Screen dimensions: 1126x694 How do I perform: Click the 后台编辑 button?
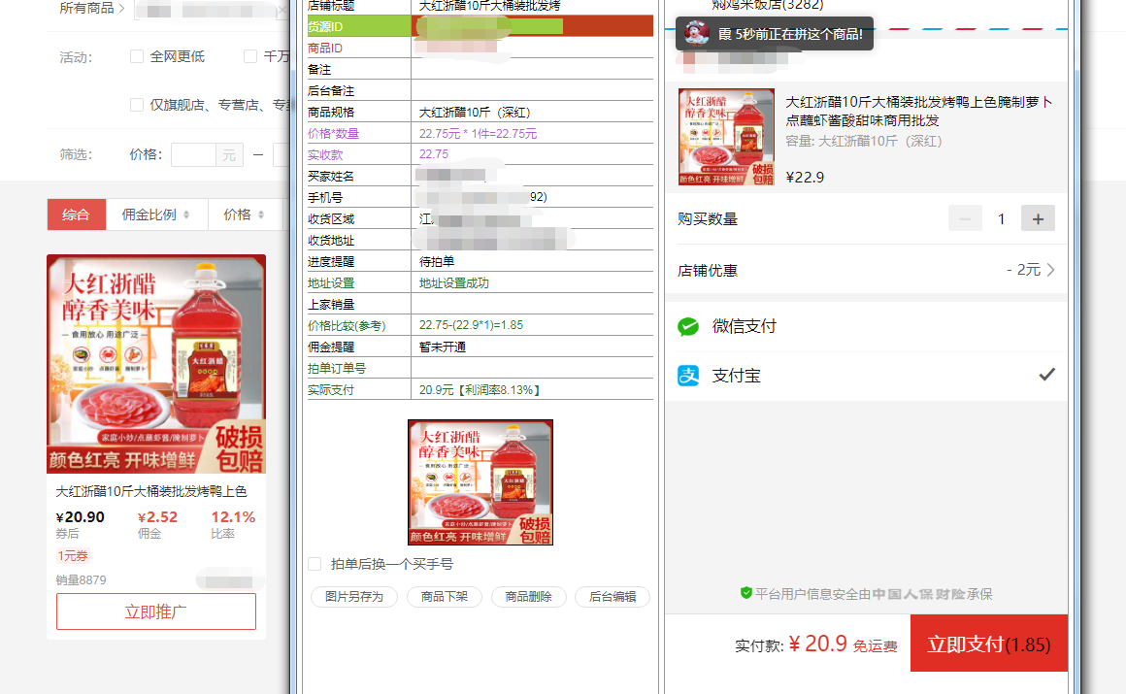point(613,596)
